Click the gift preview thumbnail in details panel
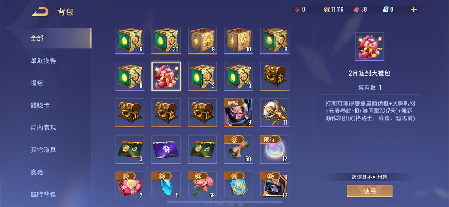The width and height of the screenshot is (449, 207). [369, 47]
